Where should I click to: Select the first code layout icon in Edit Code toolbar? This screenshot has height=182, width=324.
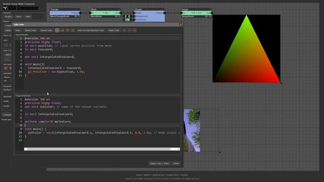tap(57, 30)
